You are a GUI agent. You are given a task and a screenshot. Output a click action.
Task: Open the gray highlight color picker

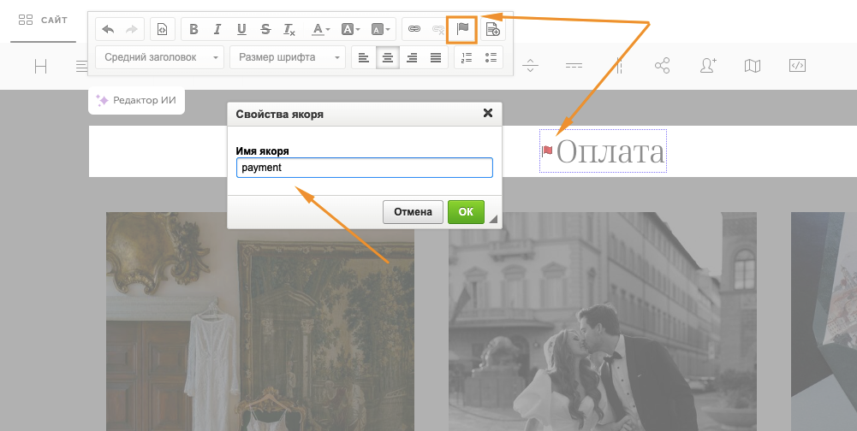[380, 29]
